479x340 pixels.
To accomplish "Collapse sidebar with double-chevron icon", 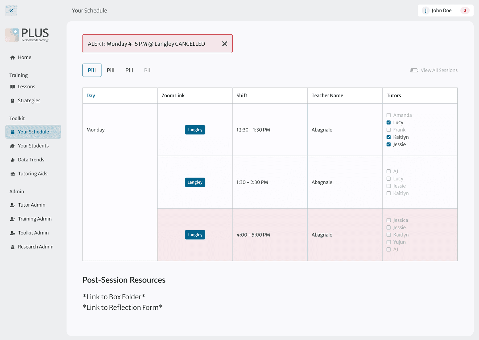I will 11,11.
